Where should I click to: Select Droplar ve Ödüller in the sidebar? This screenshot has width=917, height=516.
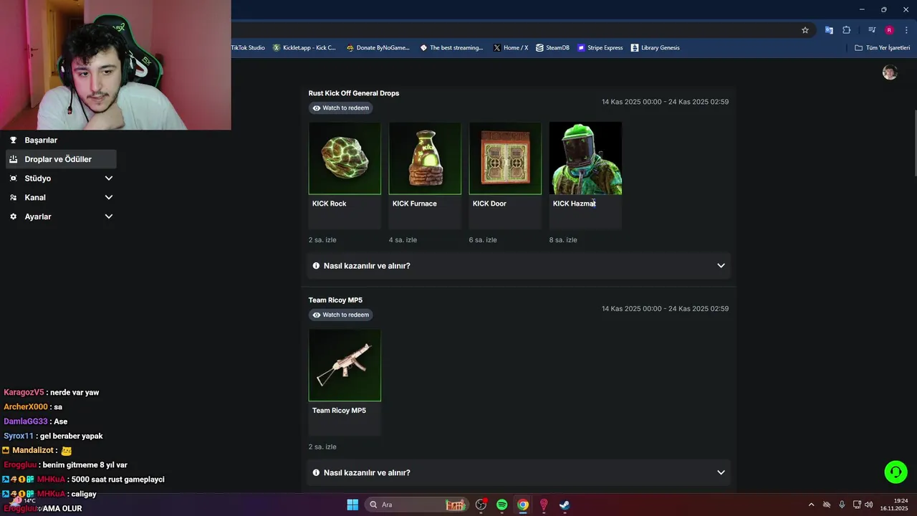tap(61, 159)
